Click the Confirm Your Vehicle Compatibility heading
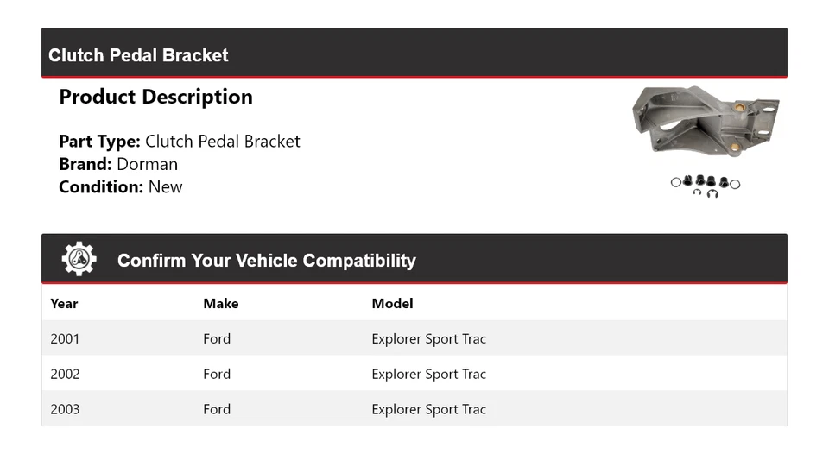This screenshot has width=829, height=454. pyautogui.click(x=266, y=261)
